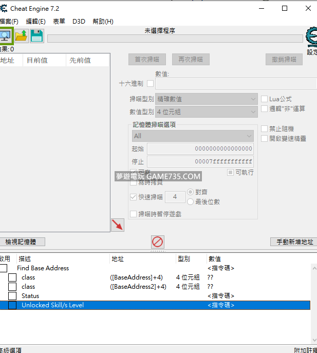Viewport: 317px width, 353px height.
Task: Click the address table scroll down arrow
Action: tap(314, 340)
